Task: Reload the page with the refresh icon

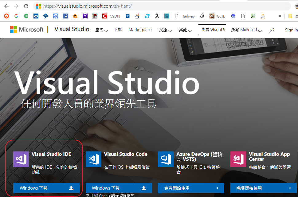Action: tap(26, 6)
